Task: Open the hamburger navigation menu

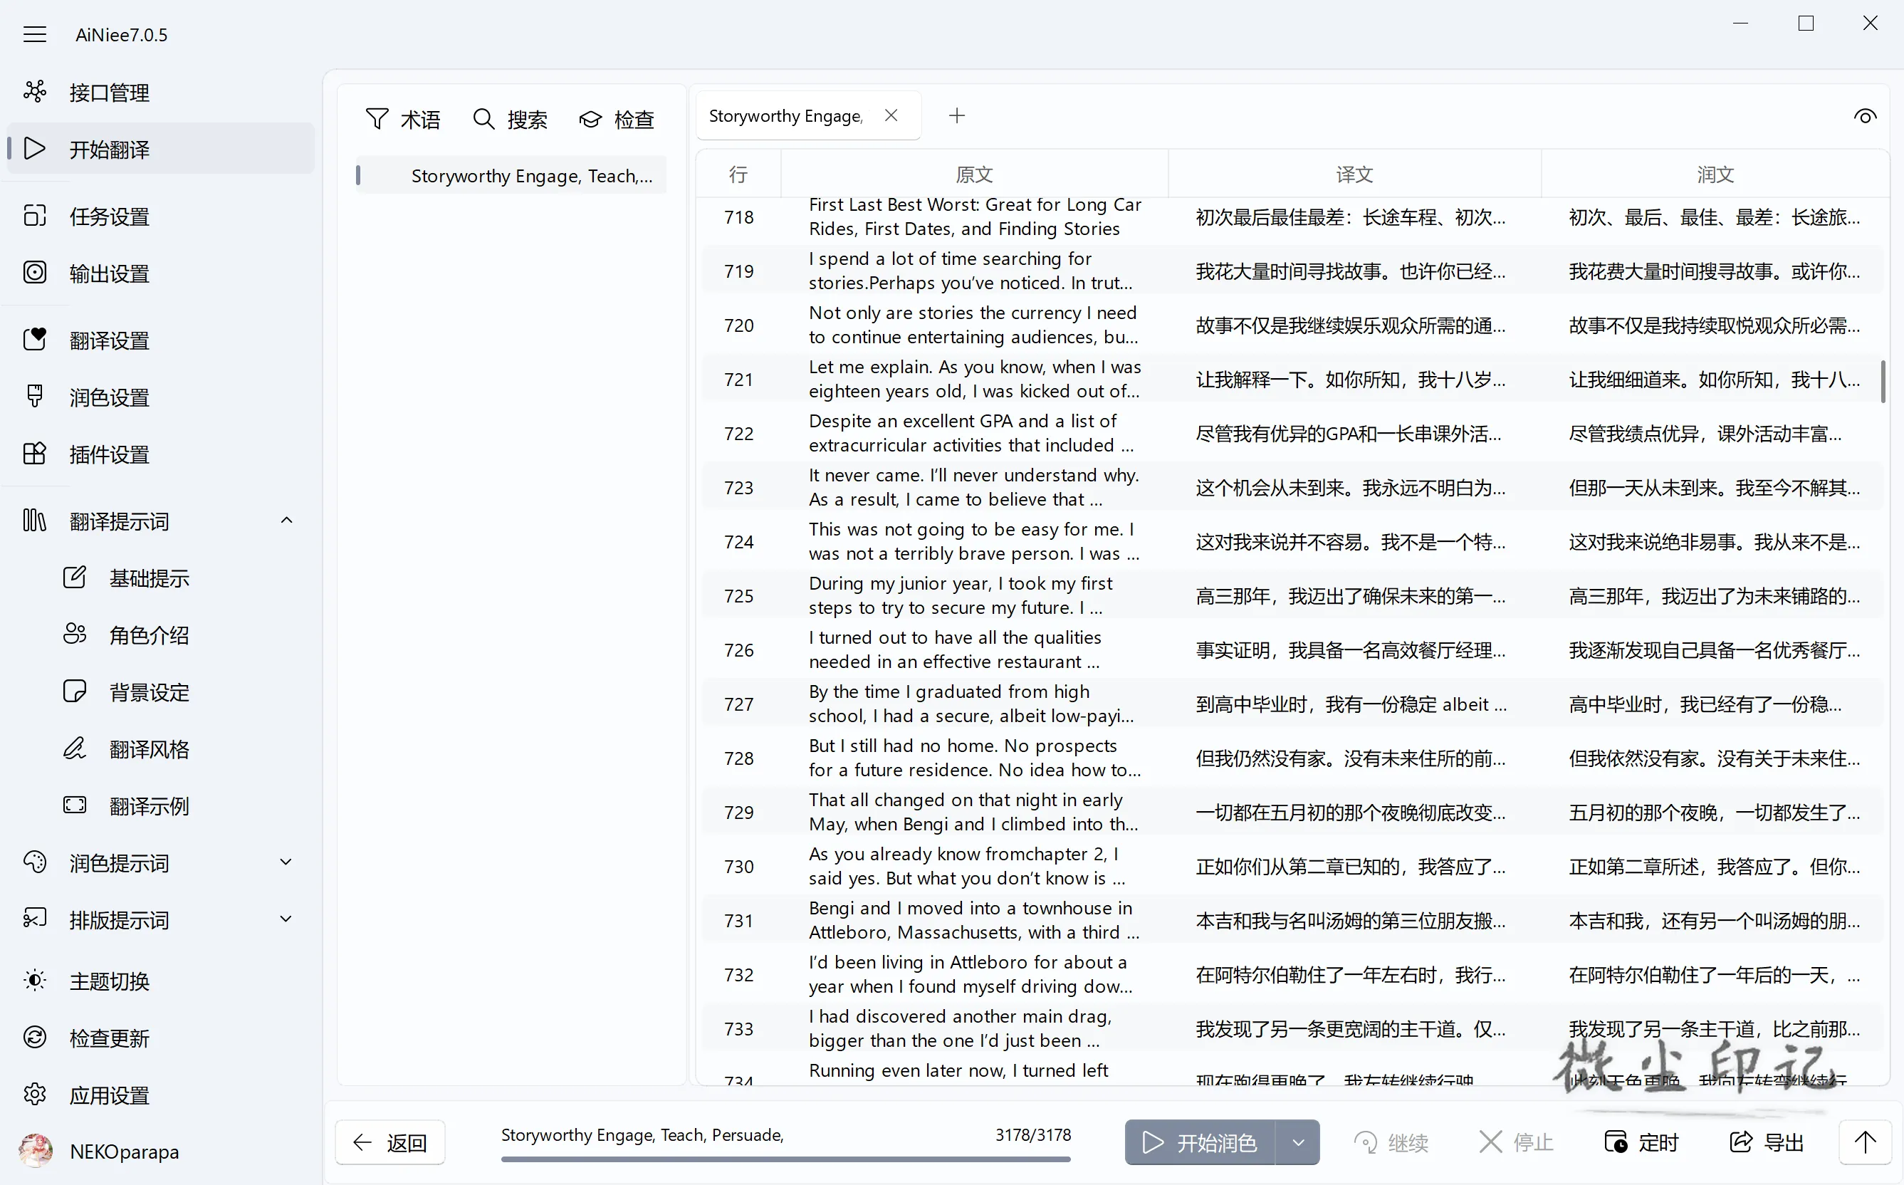Action: (x=34, y=34)
